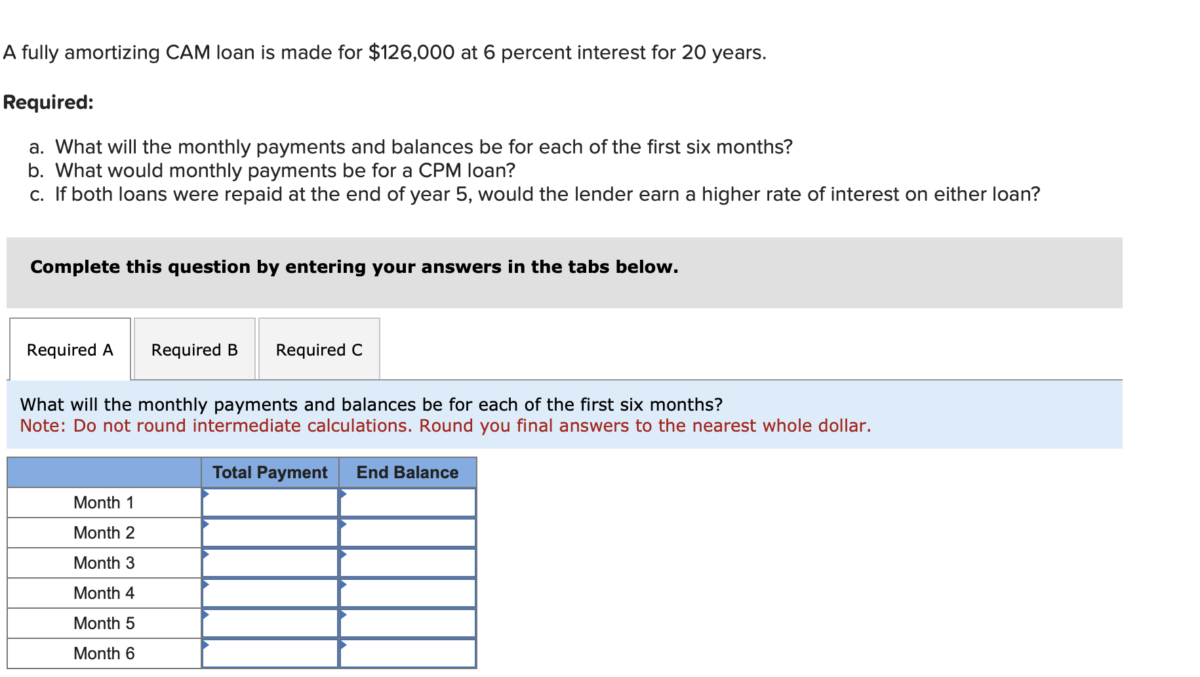Screen dimensions: 1200x677
Task: Click the blue marker in Month 1 Total Payment
Action: (205, 493)
